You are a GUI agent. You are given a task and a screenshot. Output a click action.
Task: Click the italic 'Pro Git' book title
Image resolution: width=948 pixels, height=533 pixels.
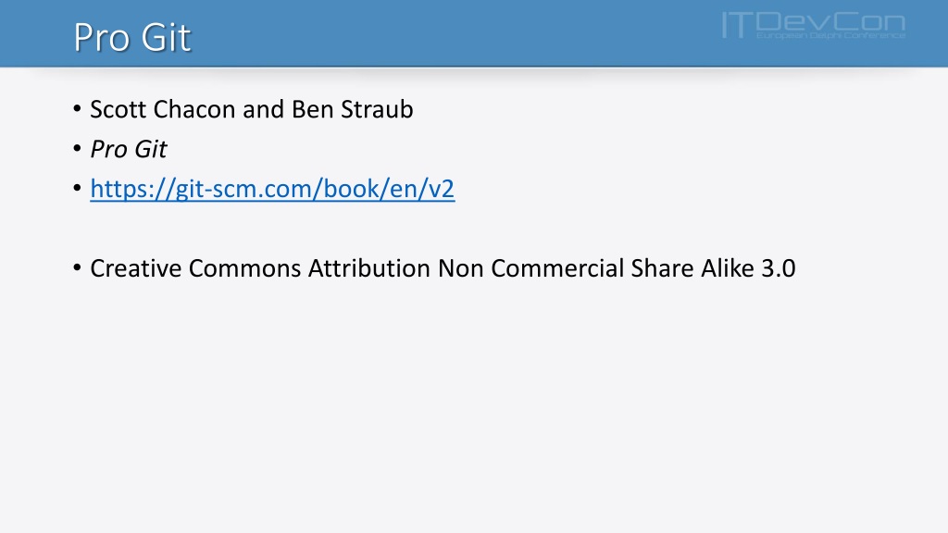pos(129,149)
